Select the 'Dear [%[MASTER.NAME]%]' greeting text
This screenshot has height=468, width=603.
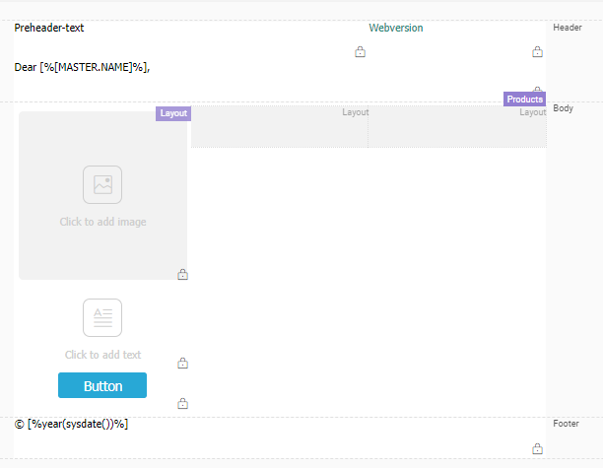82,67
